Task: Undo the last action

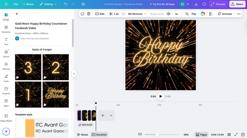Action: coord(65,4)
